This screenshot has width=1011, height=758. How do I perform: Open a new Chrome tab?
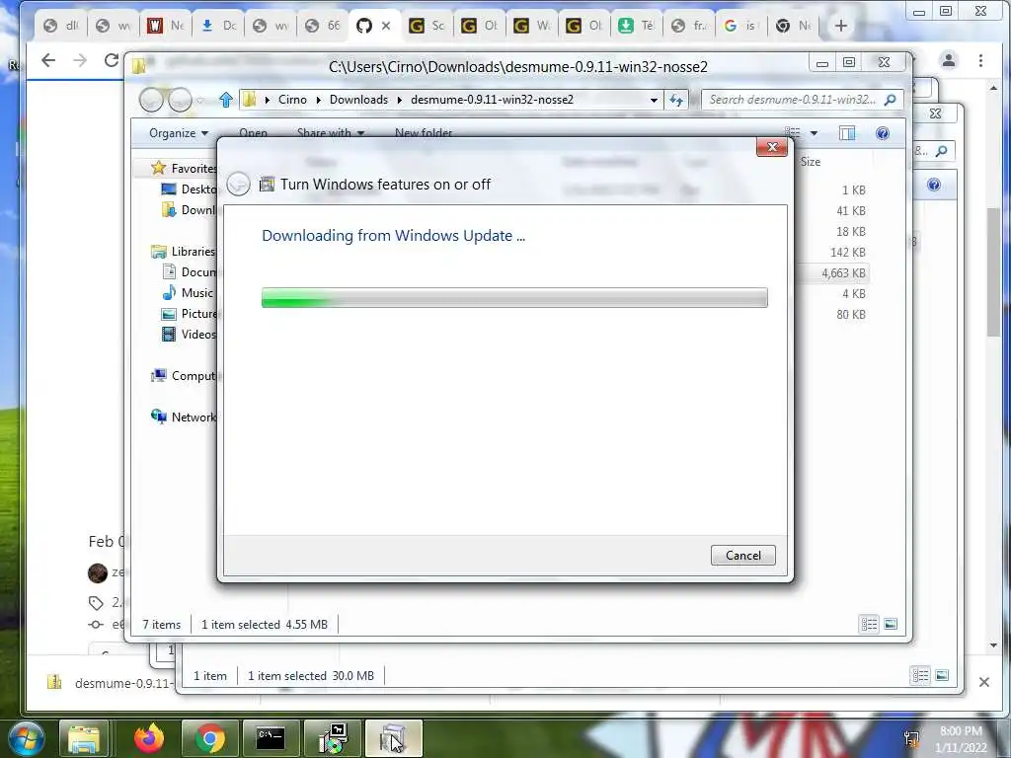(x=841, y=26)
